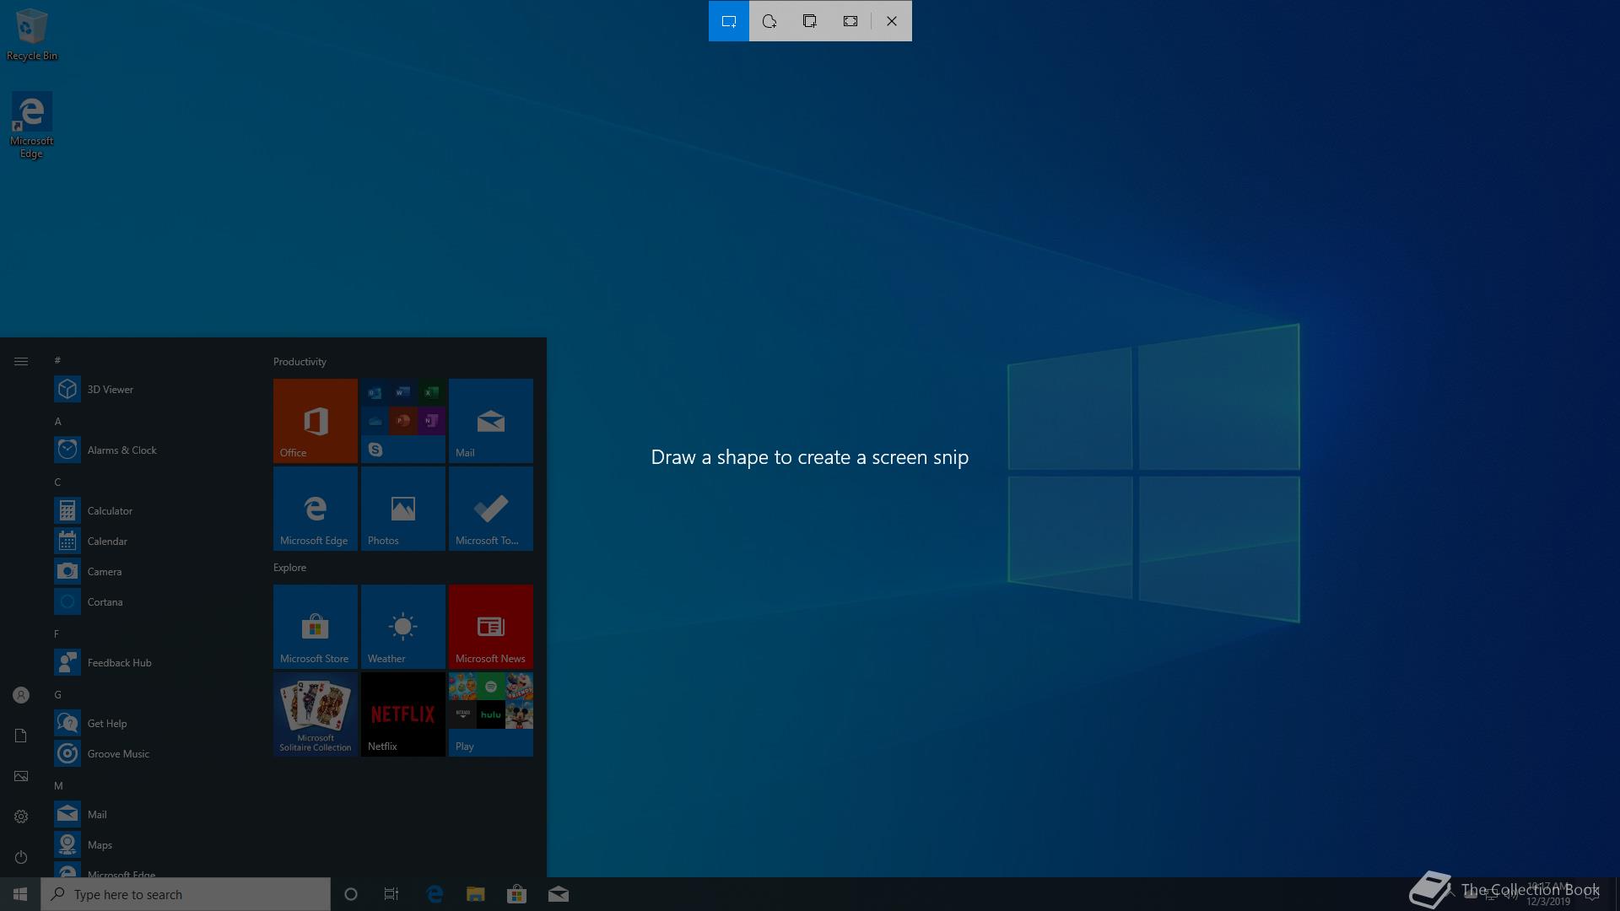Open Documents from Start sidebar
This screenshot has height=911, width=1620.
click(x=21, y=736)
